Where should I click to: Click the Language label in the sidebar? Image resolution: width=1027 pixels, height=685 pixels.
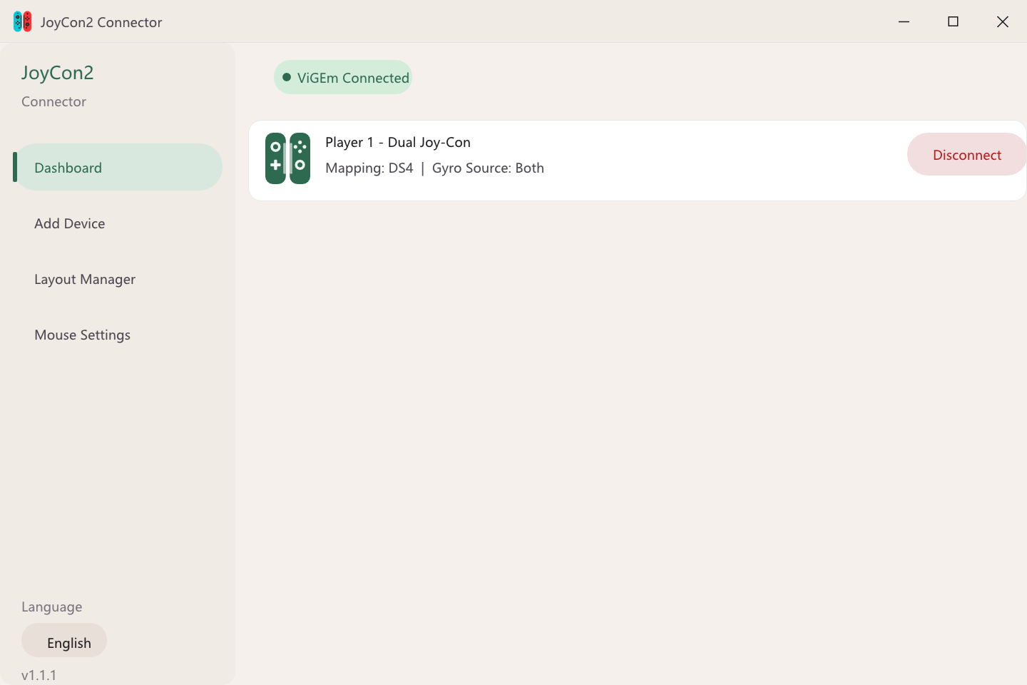coord(51,607)
